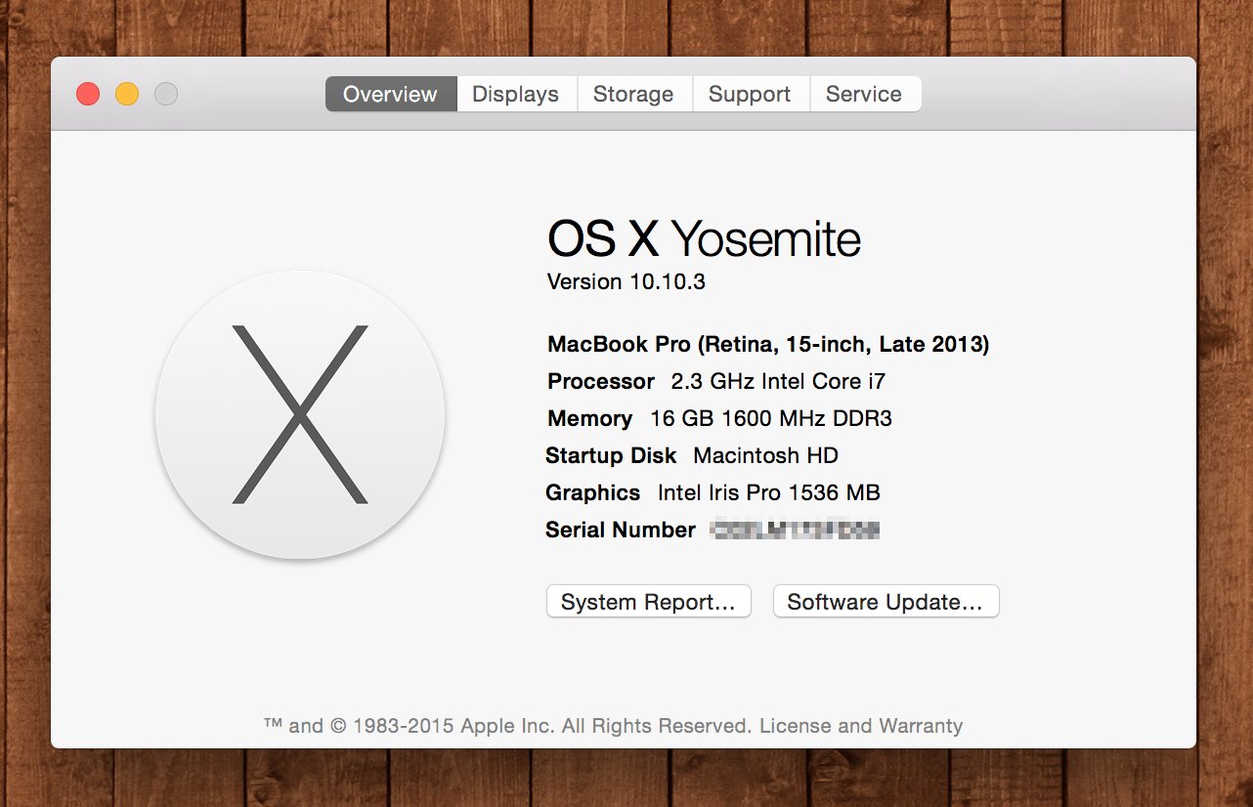Switch to the Overview tab
The image size is (1253, 807).
[x=391, y=94]
